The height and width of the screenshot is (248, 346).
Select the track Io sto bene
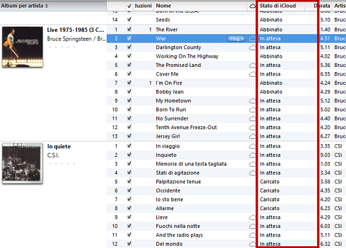(170, 200)
